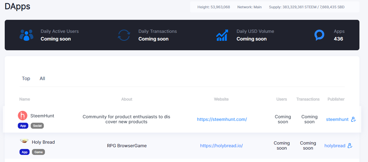Click the Users column header
368x162 pixels.
[282, 99]
